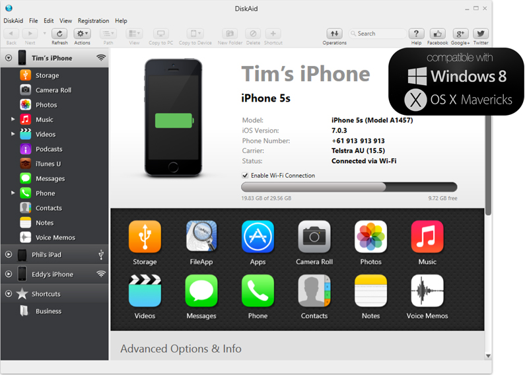Expand Phil's iPad device section
Screen dimensions: 525x375
tap(9, 254)
